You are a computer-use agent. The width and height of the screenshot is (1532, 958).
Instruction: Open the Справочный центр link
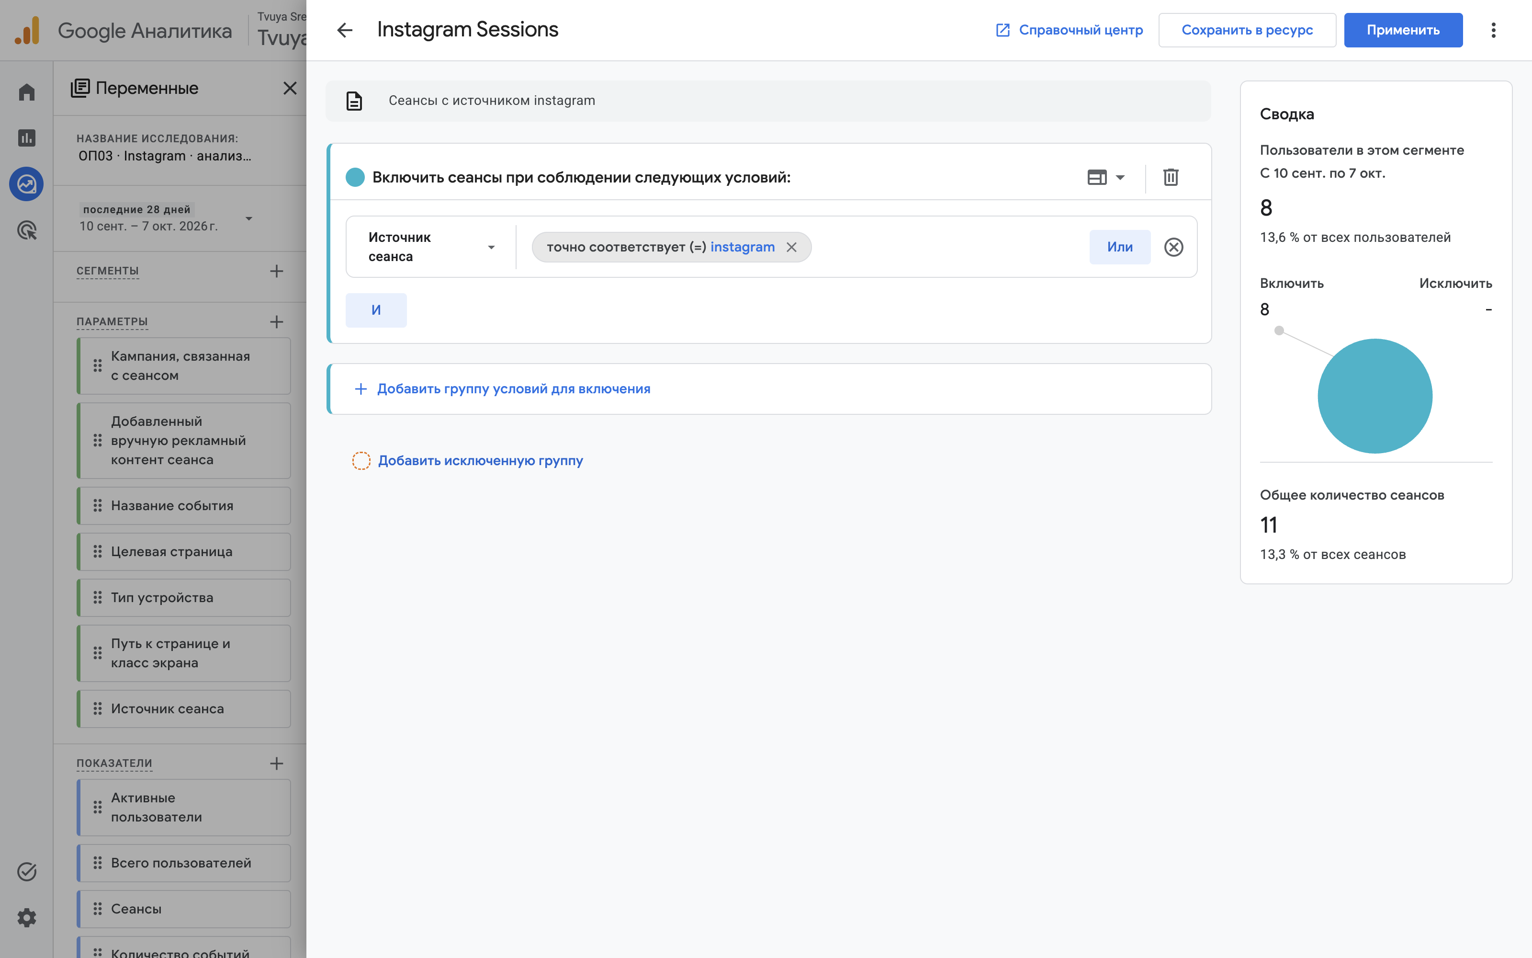[x=1069, y=30]
